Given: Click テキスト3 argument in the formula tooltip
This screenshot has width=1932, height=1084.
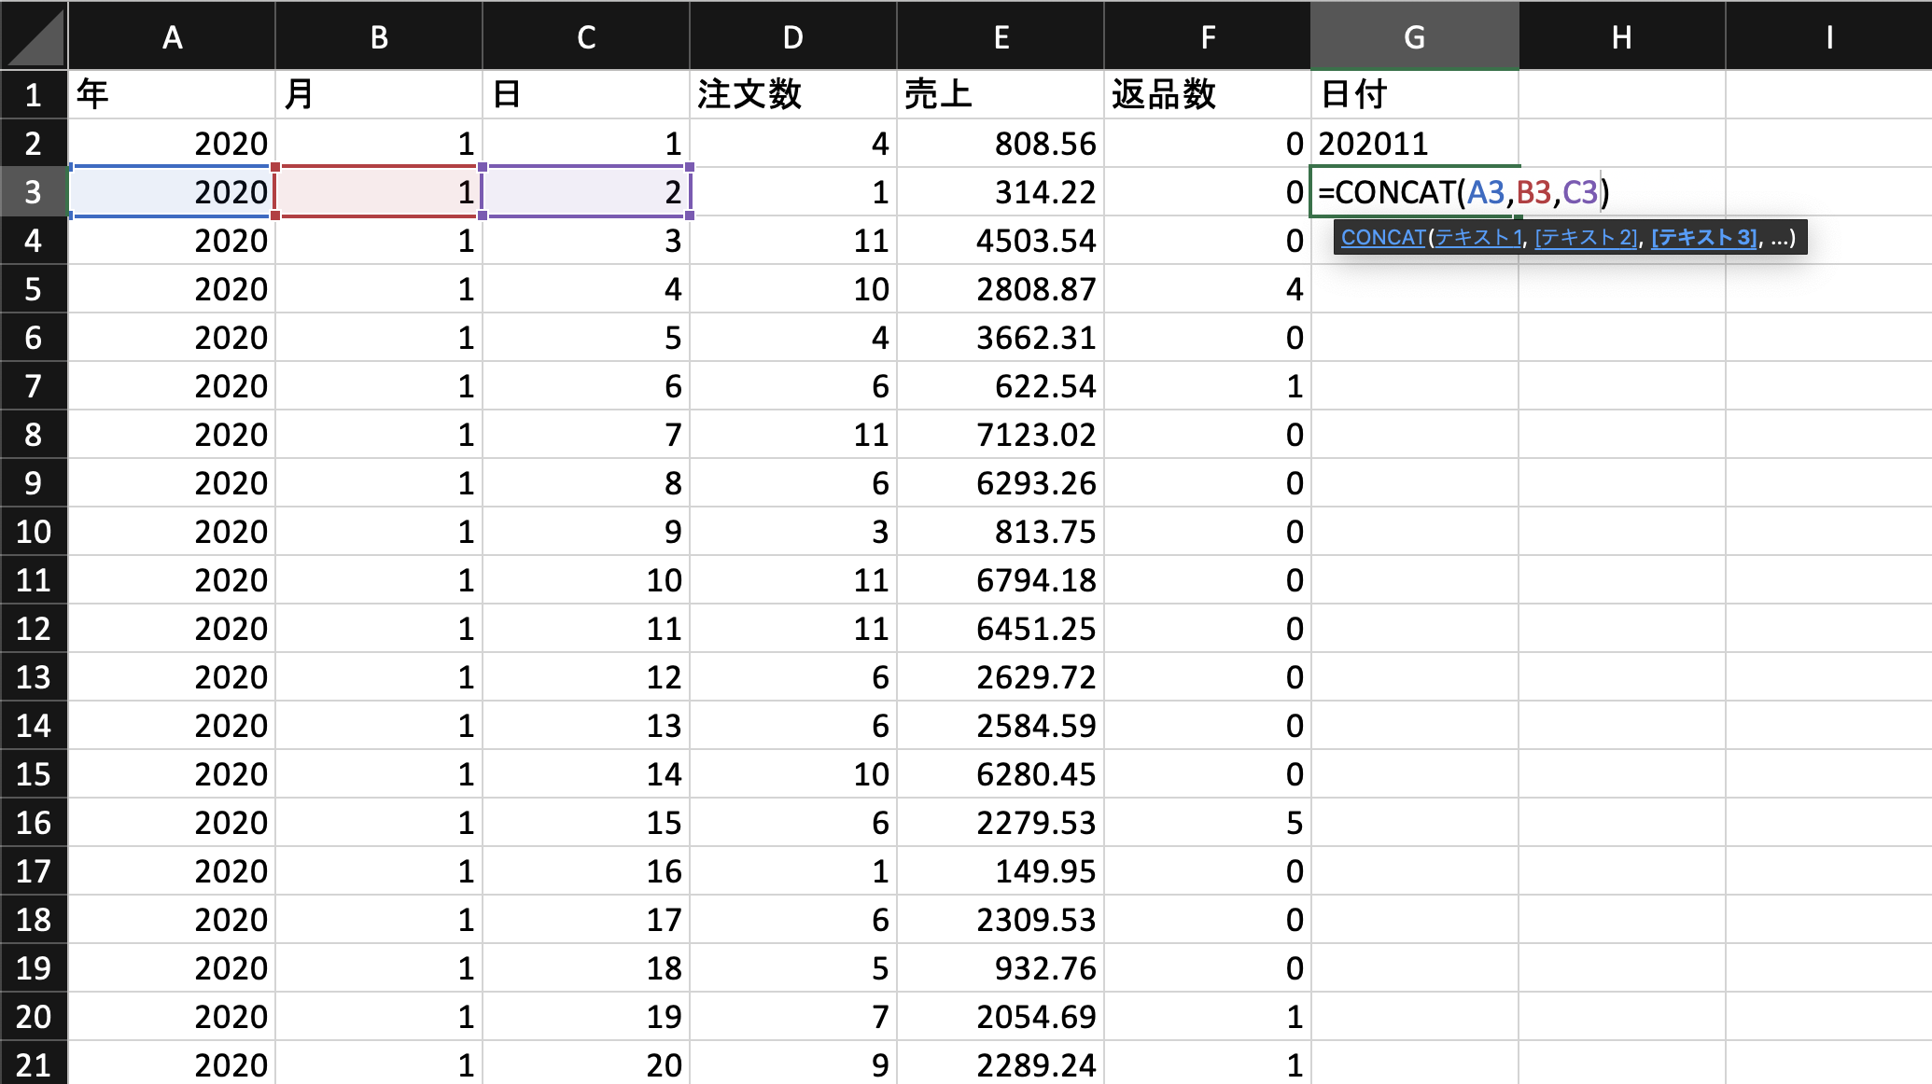Looking at the screenshot, I should [1703, 238].
